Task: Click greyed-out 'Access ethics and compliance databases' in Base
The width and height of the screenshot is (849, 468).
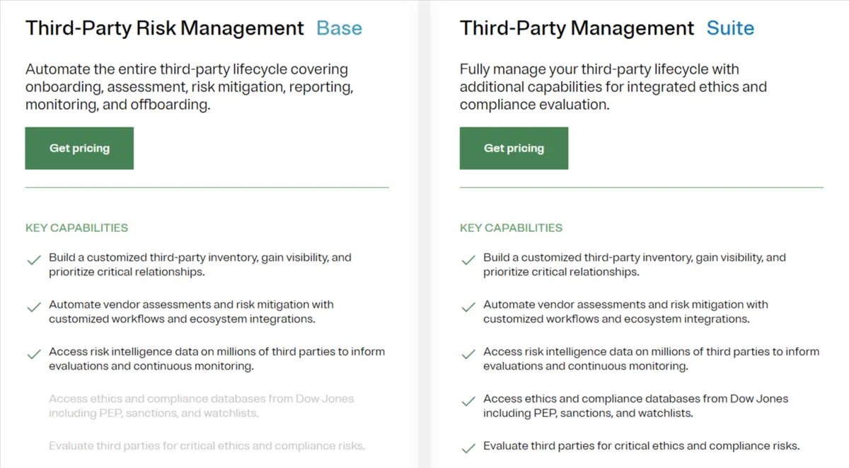Action: pos(202,406)
